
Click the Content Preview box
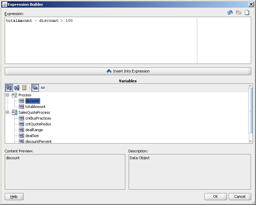pos(65,172)
